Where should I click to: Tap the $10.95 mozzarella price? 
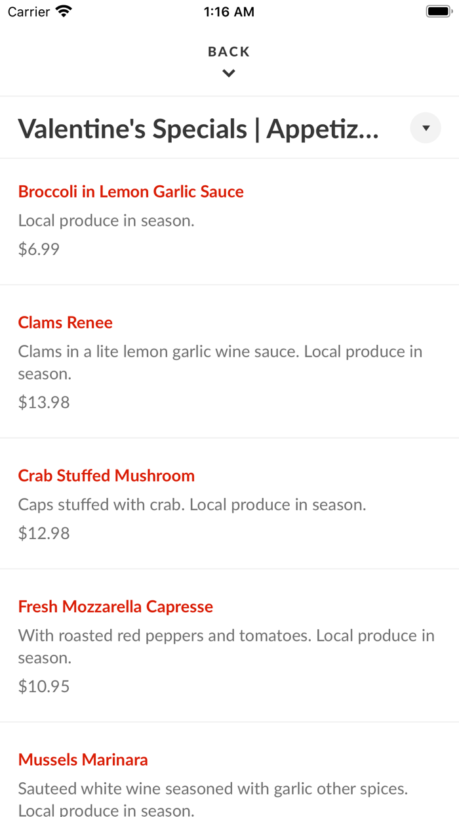(x=44, y=686)
